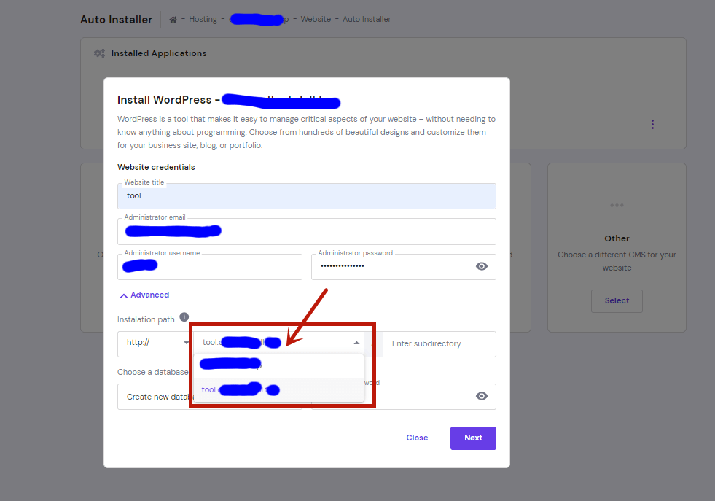Image resolution: width=715 pixels, height=501 pixels.
Task: Click the Close button
Action: click(x=417, y=438)
